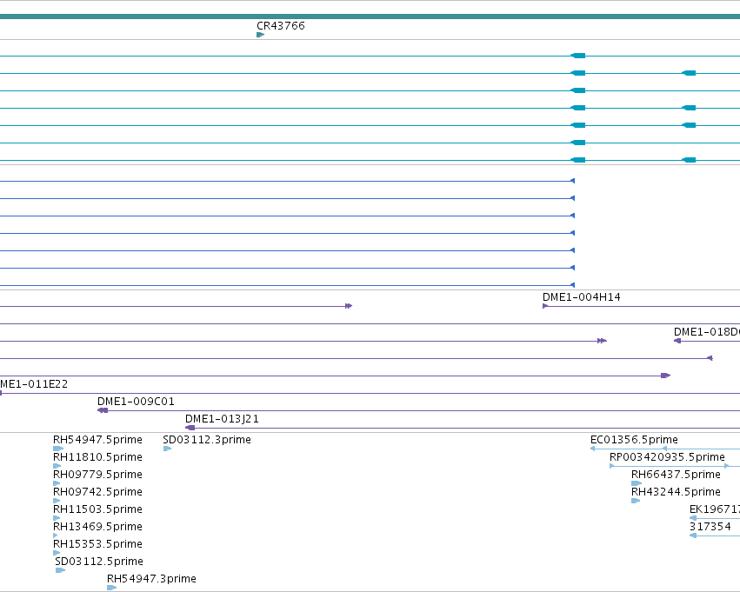Click the start arrow of DME1-004H14
Viewport: 740px width, 592px height.
545,306
